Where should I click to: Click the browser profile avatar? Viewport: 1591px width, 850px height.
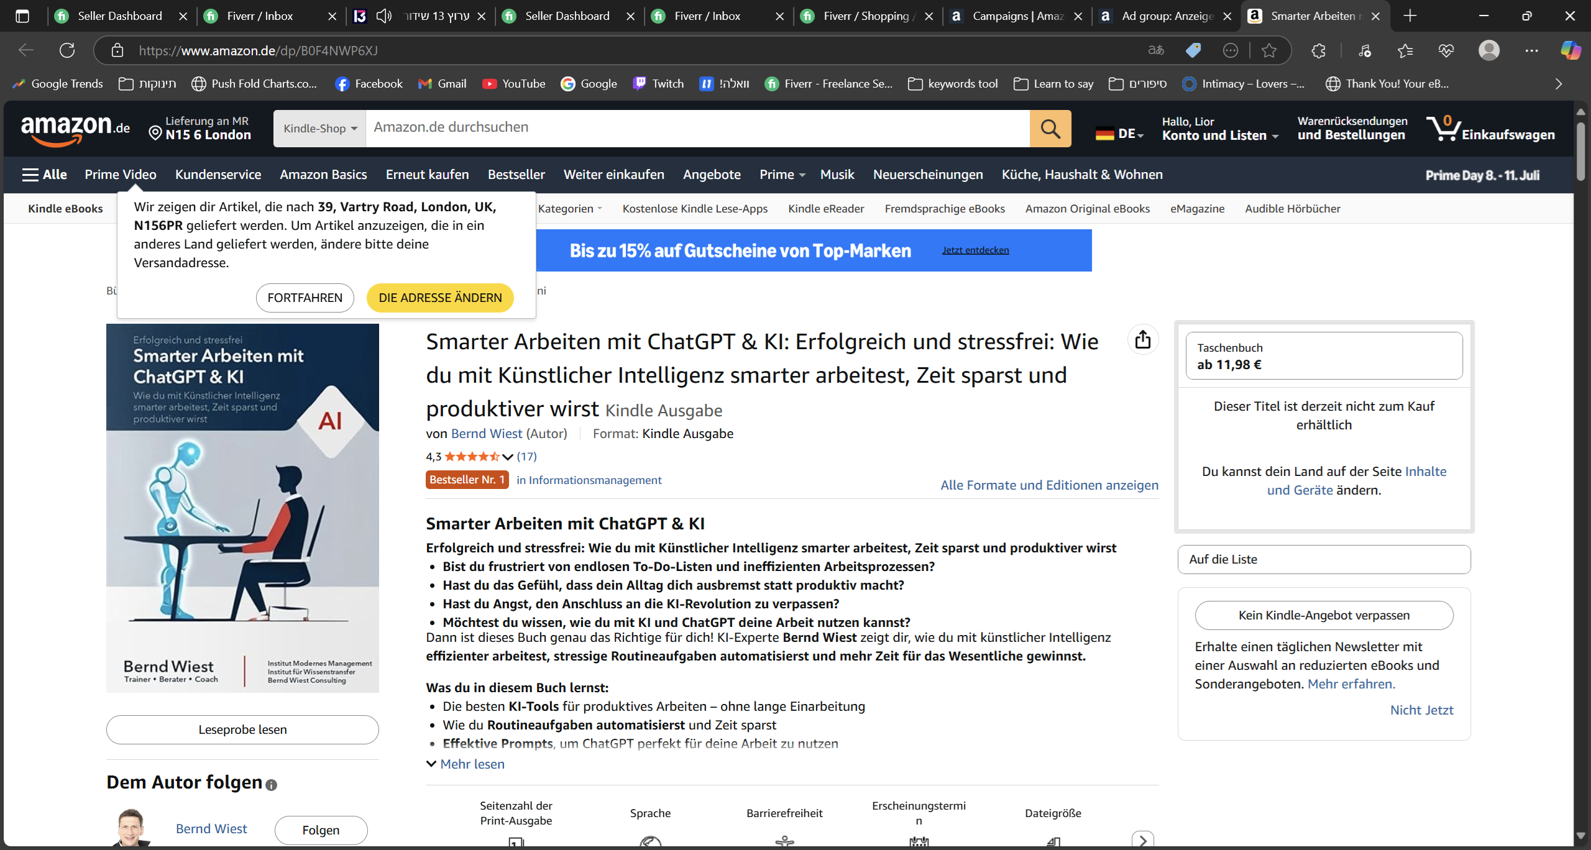click(x=1489, y=50)
